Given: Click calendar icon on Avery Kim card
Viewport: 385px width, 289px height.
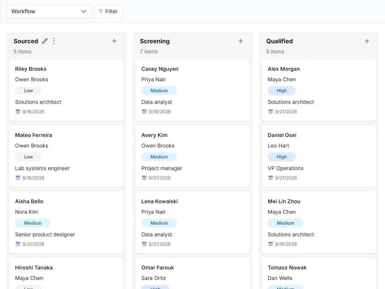Looking at the screenshot, I should [x=144, y=178].
